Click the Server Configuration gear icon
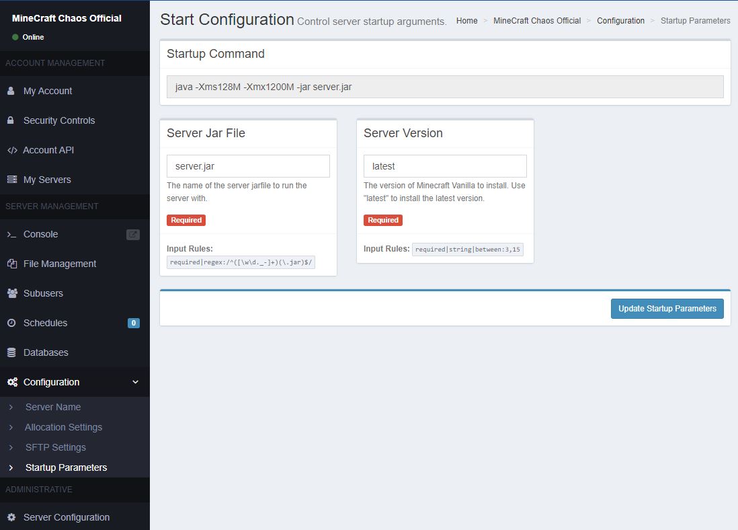The height and width of the screenshot is (530, 738). click(x=11, y=517)
